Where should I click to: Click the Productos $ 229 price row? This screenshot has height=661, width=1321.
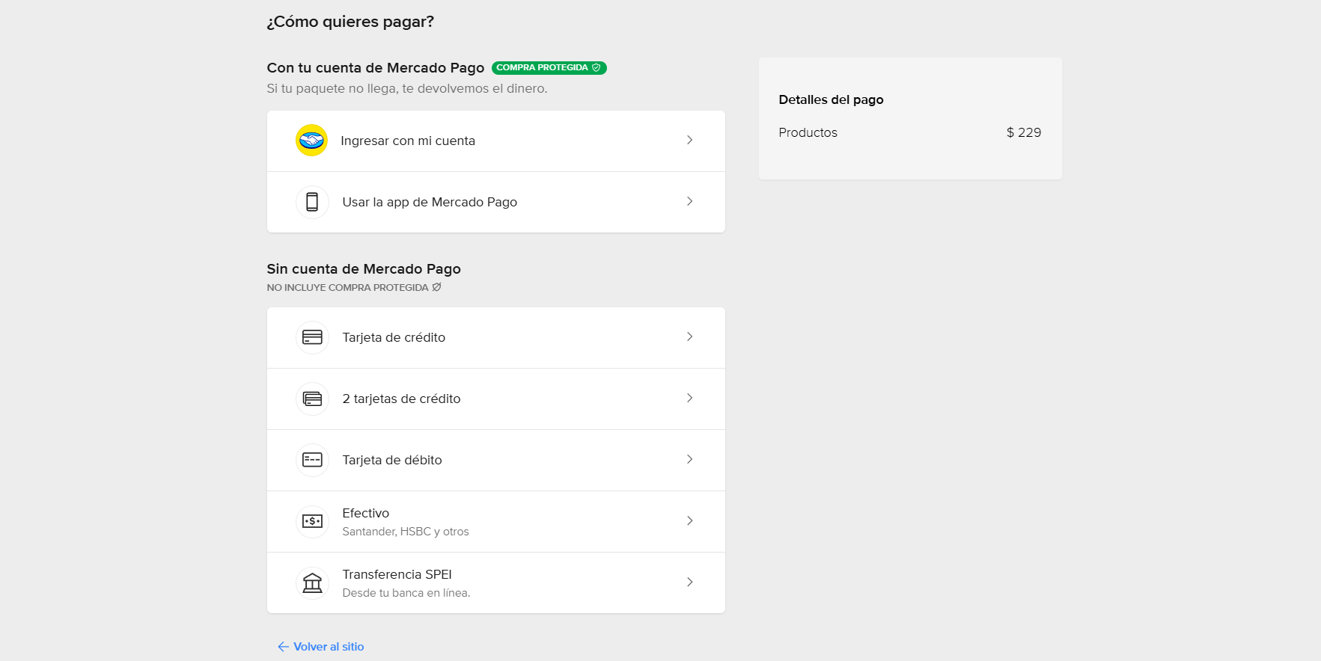point(909,132)
